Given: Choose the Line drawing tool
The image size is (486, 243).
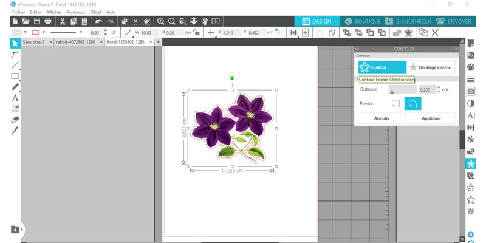Looking at the screenshot, I should coord(15,65).
